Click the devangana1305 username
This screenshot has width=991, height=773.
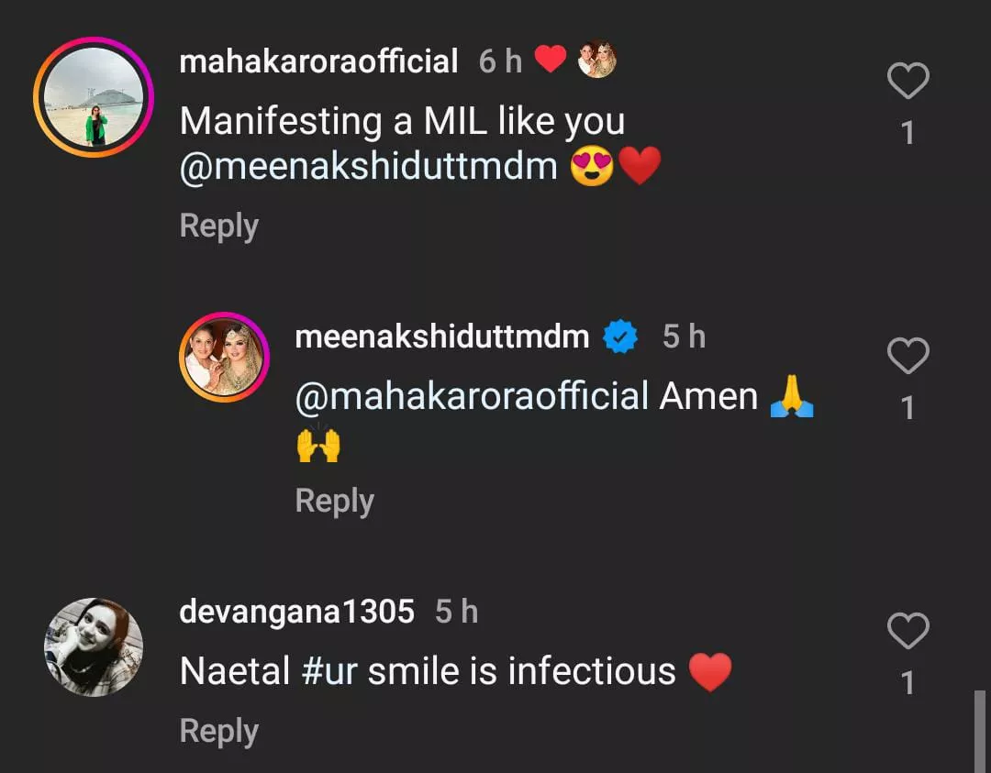click(296, 612)
